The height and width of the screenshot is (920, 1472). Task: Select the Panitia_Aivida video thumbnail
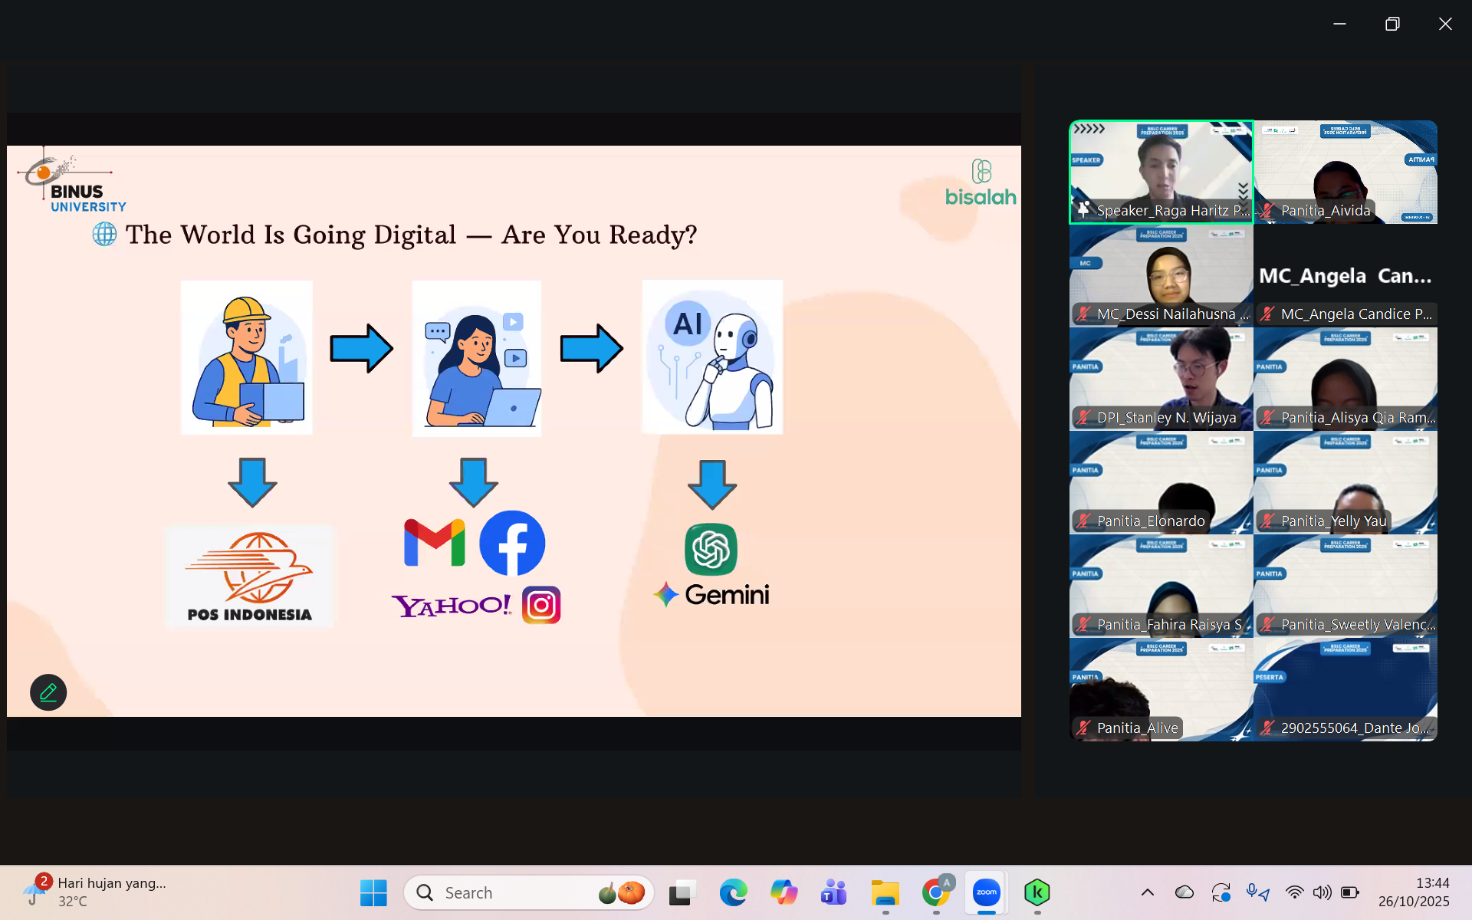(1345, 172)
